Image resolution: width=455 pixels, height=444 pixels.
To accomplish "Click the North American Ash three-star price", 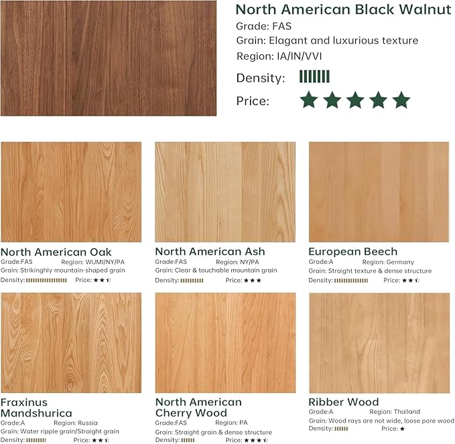I will (x=253, y=281).
